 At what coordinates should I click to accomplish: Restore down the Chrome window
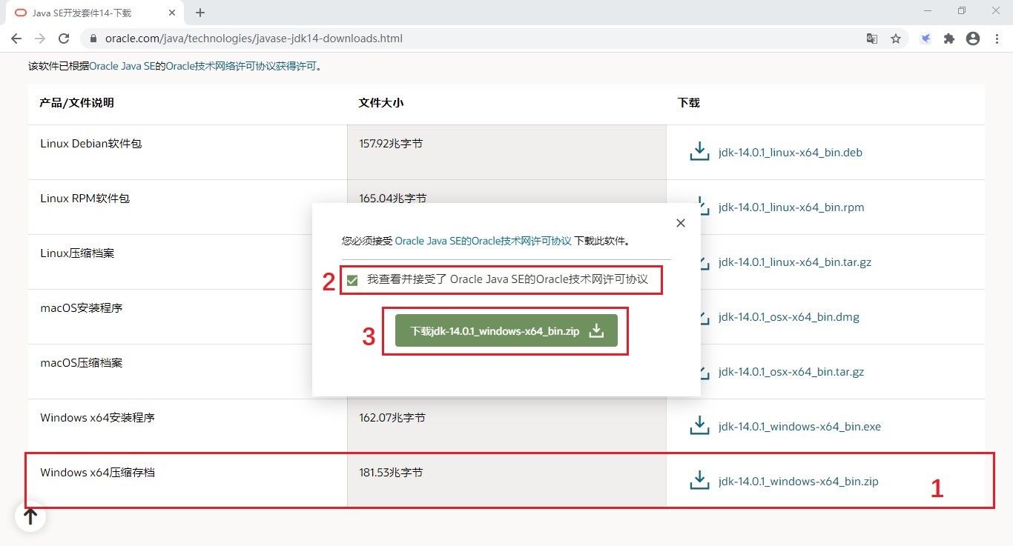962,11
